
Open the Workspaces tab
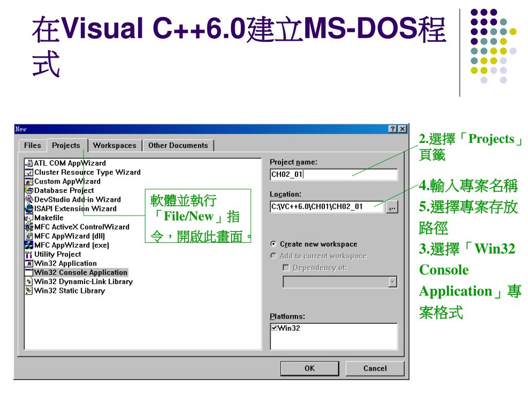click(x=115, y=145)
